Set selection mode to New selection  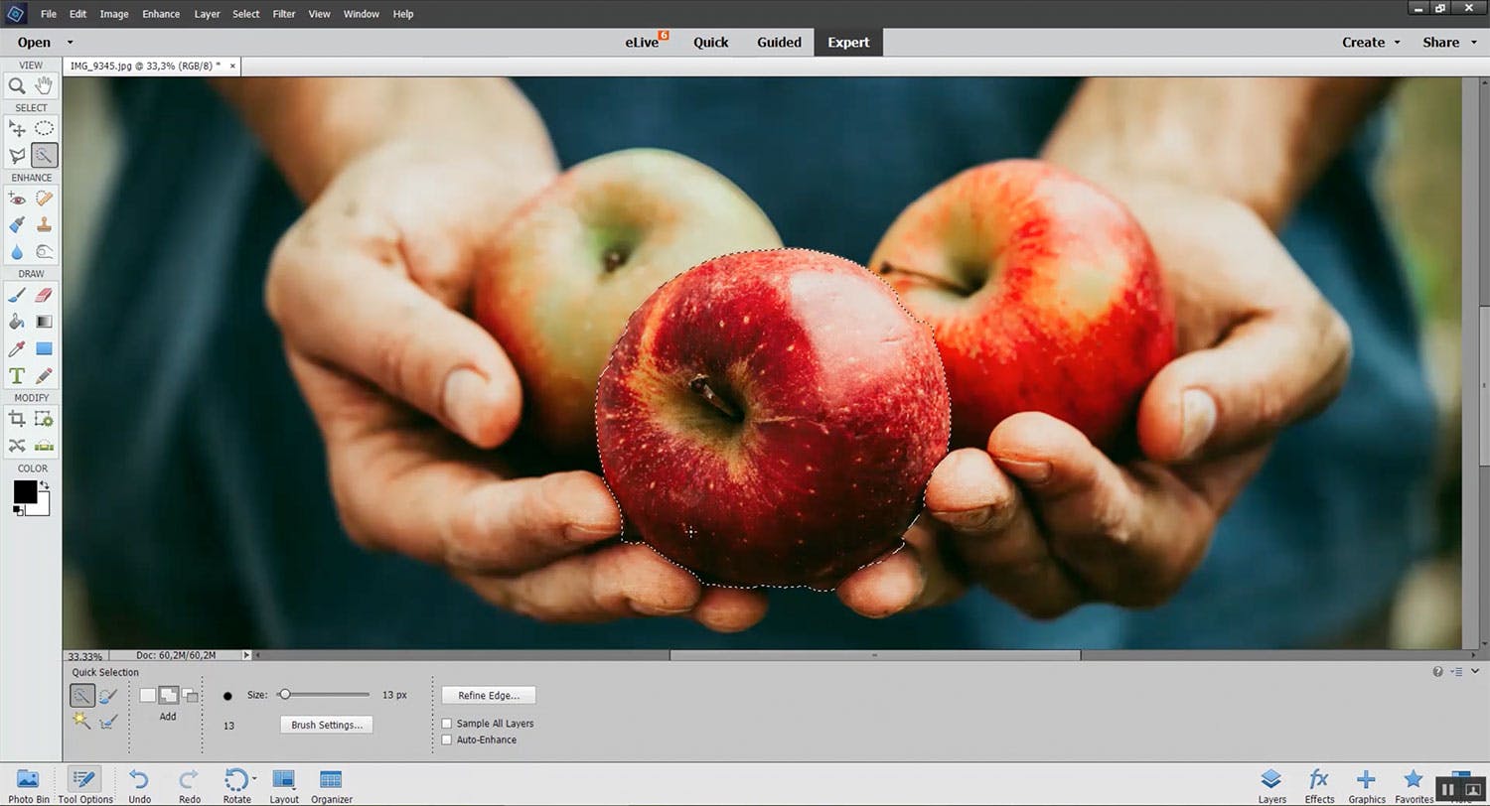[x=147, y=695]
